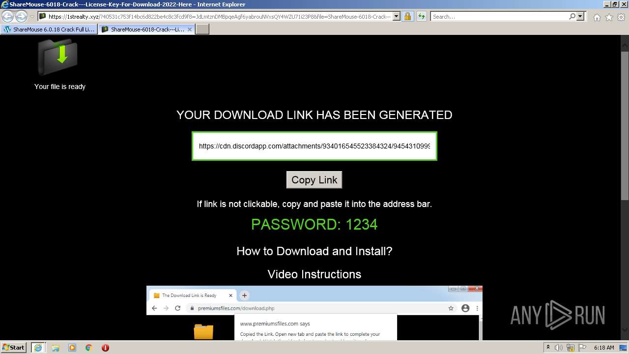Expand the address bar autocomplete dropdown
The width and height of the screenshot is (629, 354).
397,17
